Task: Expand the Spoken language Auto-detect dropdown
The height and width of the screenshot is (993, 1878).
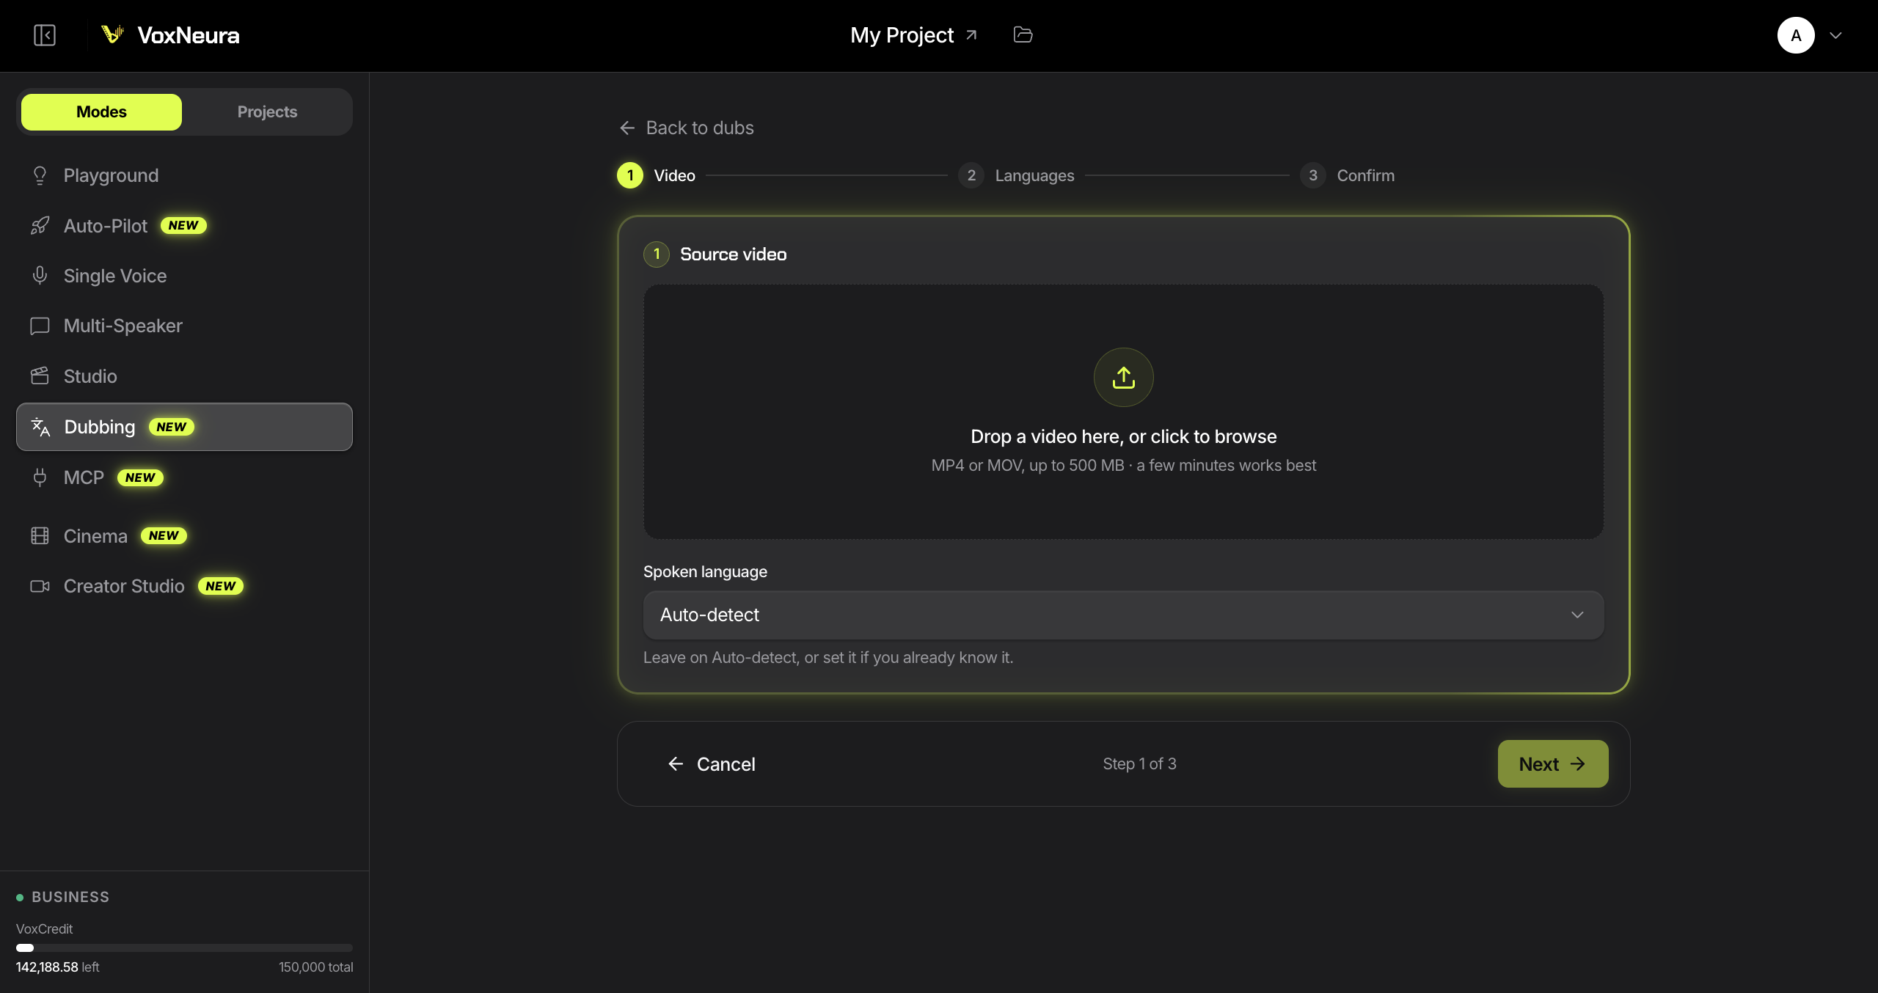Action: coord(1123,615)
